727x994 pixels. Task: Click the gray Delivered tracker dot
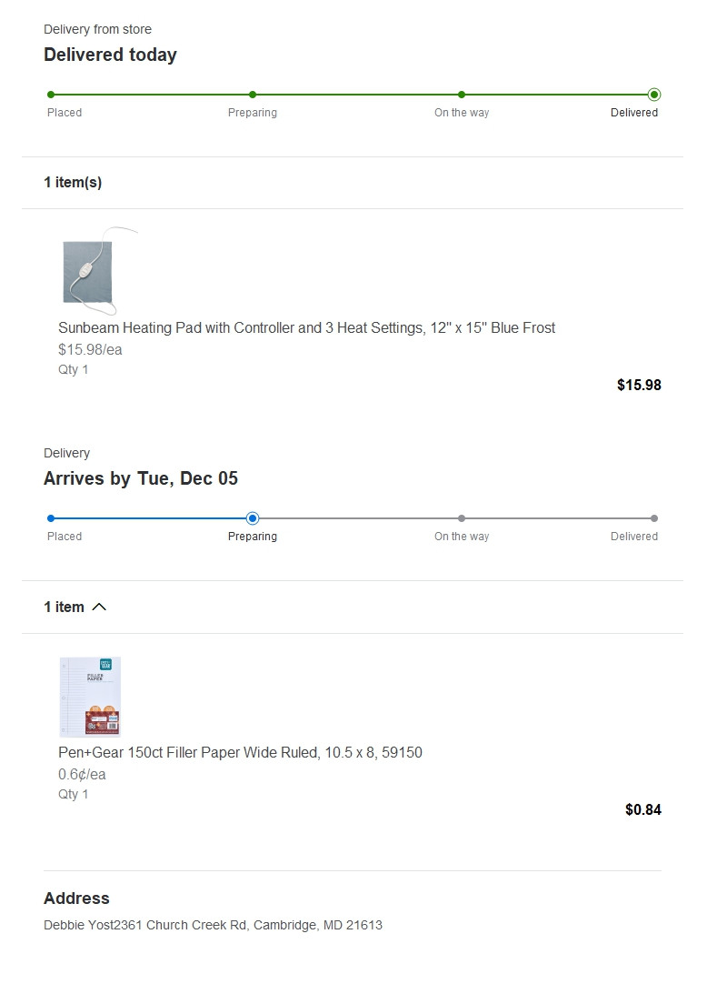tap(654, 518)
